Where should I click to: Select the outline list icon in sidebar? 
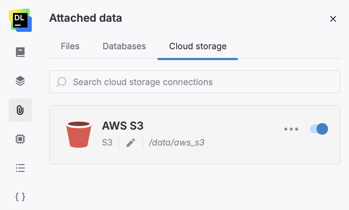[x=20, y=168]
